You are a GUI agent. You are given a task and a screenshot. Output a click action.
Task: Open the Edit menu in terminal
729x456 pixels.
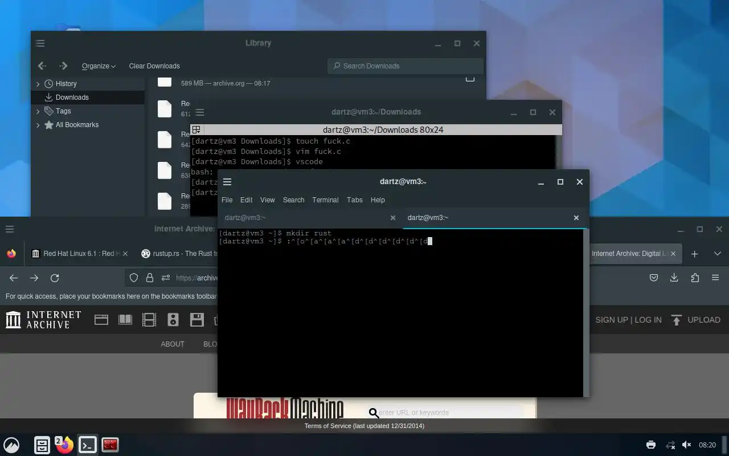click(246, 200)
